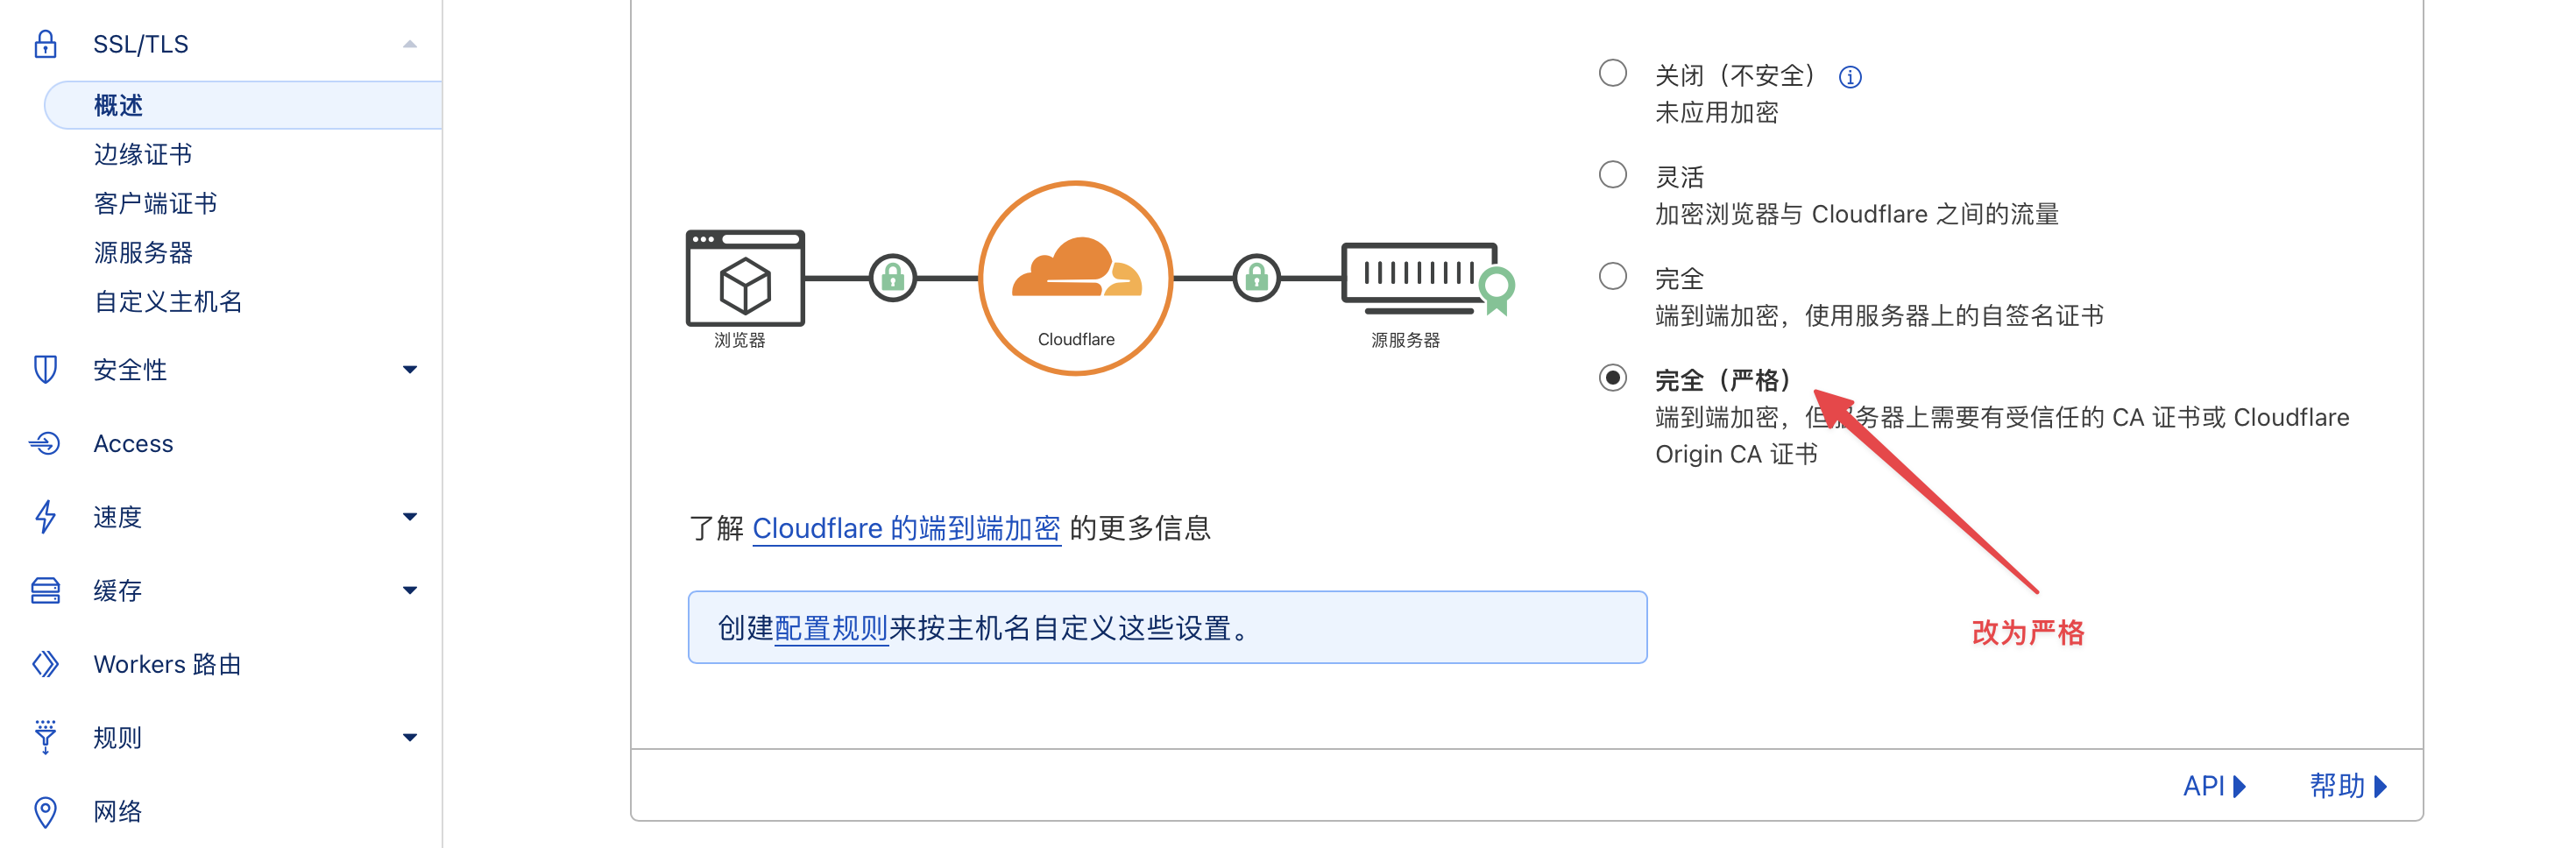The width and height of the screenshot is (2576, 848).
Task: Open Access via its sidebar icon
Action: click(x=46, y=443)
